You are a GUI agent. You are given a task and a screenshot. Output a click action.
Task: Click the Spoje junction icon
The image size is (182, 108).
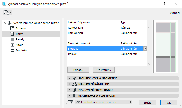click(x=12, y=45)
